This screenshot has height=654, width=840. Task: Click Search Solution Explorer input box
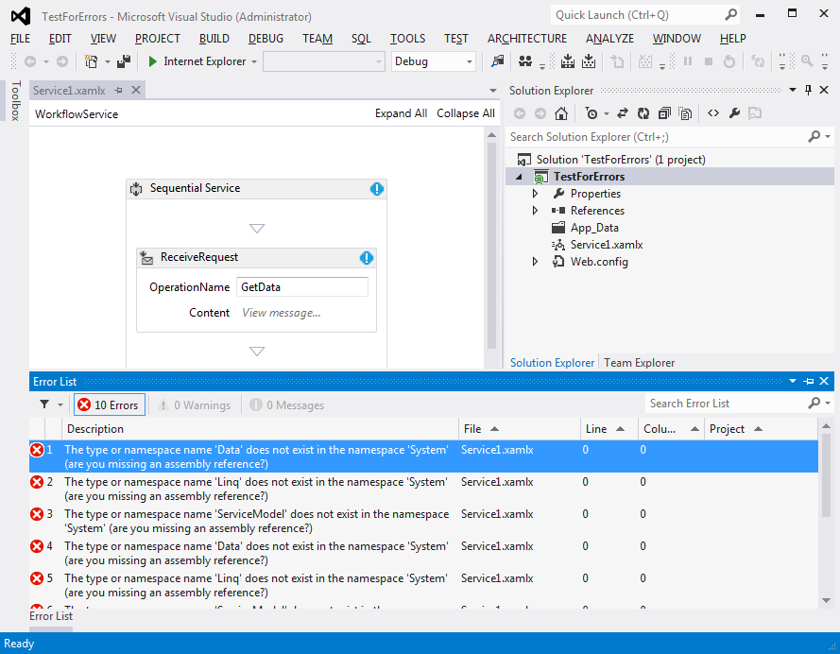(657, 137)
